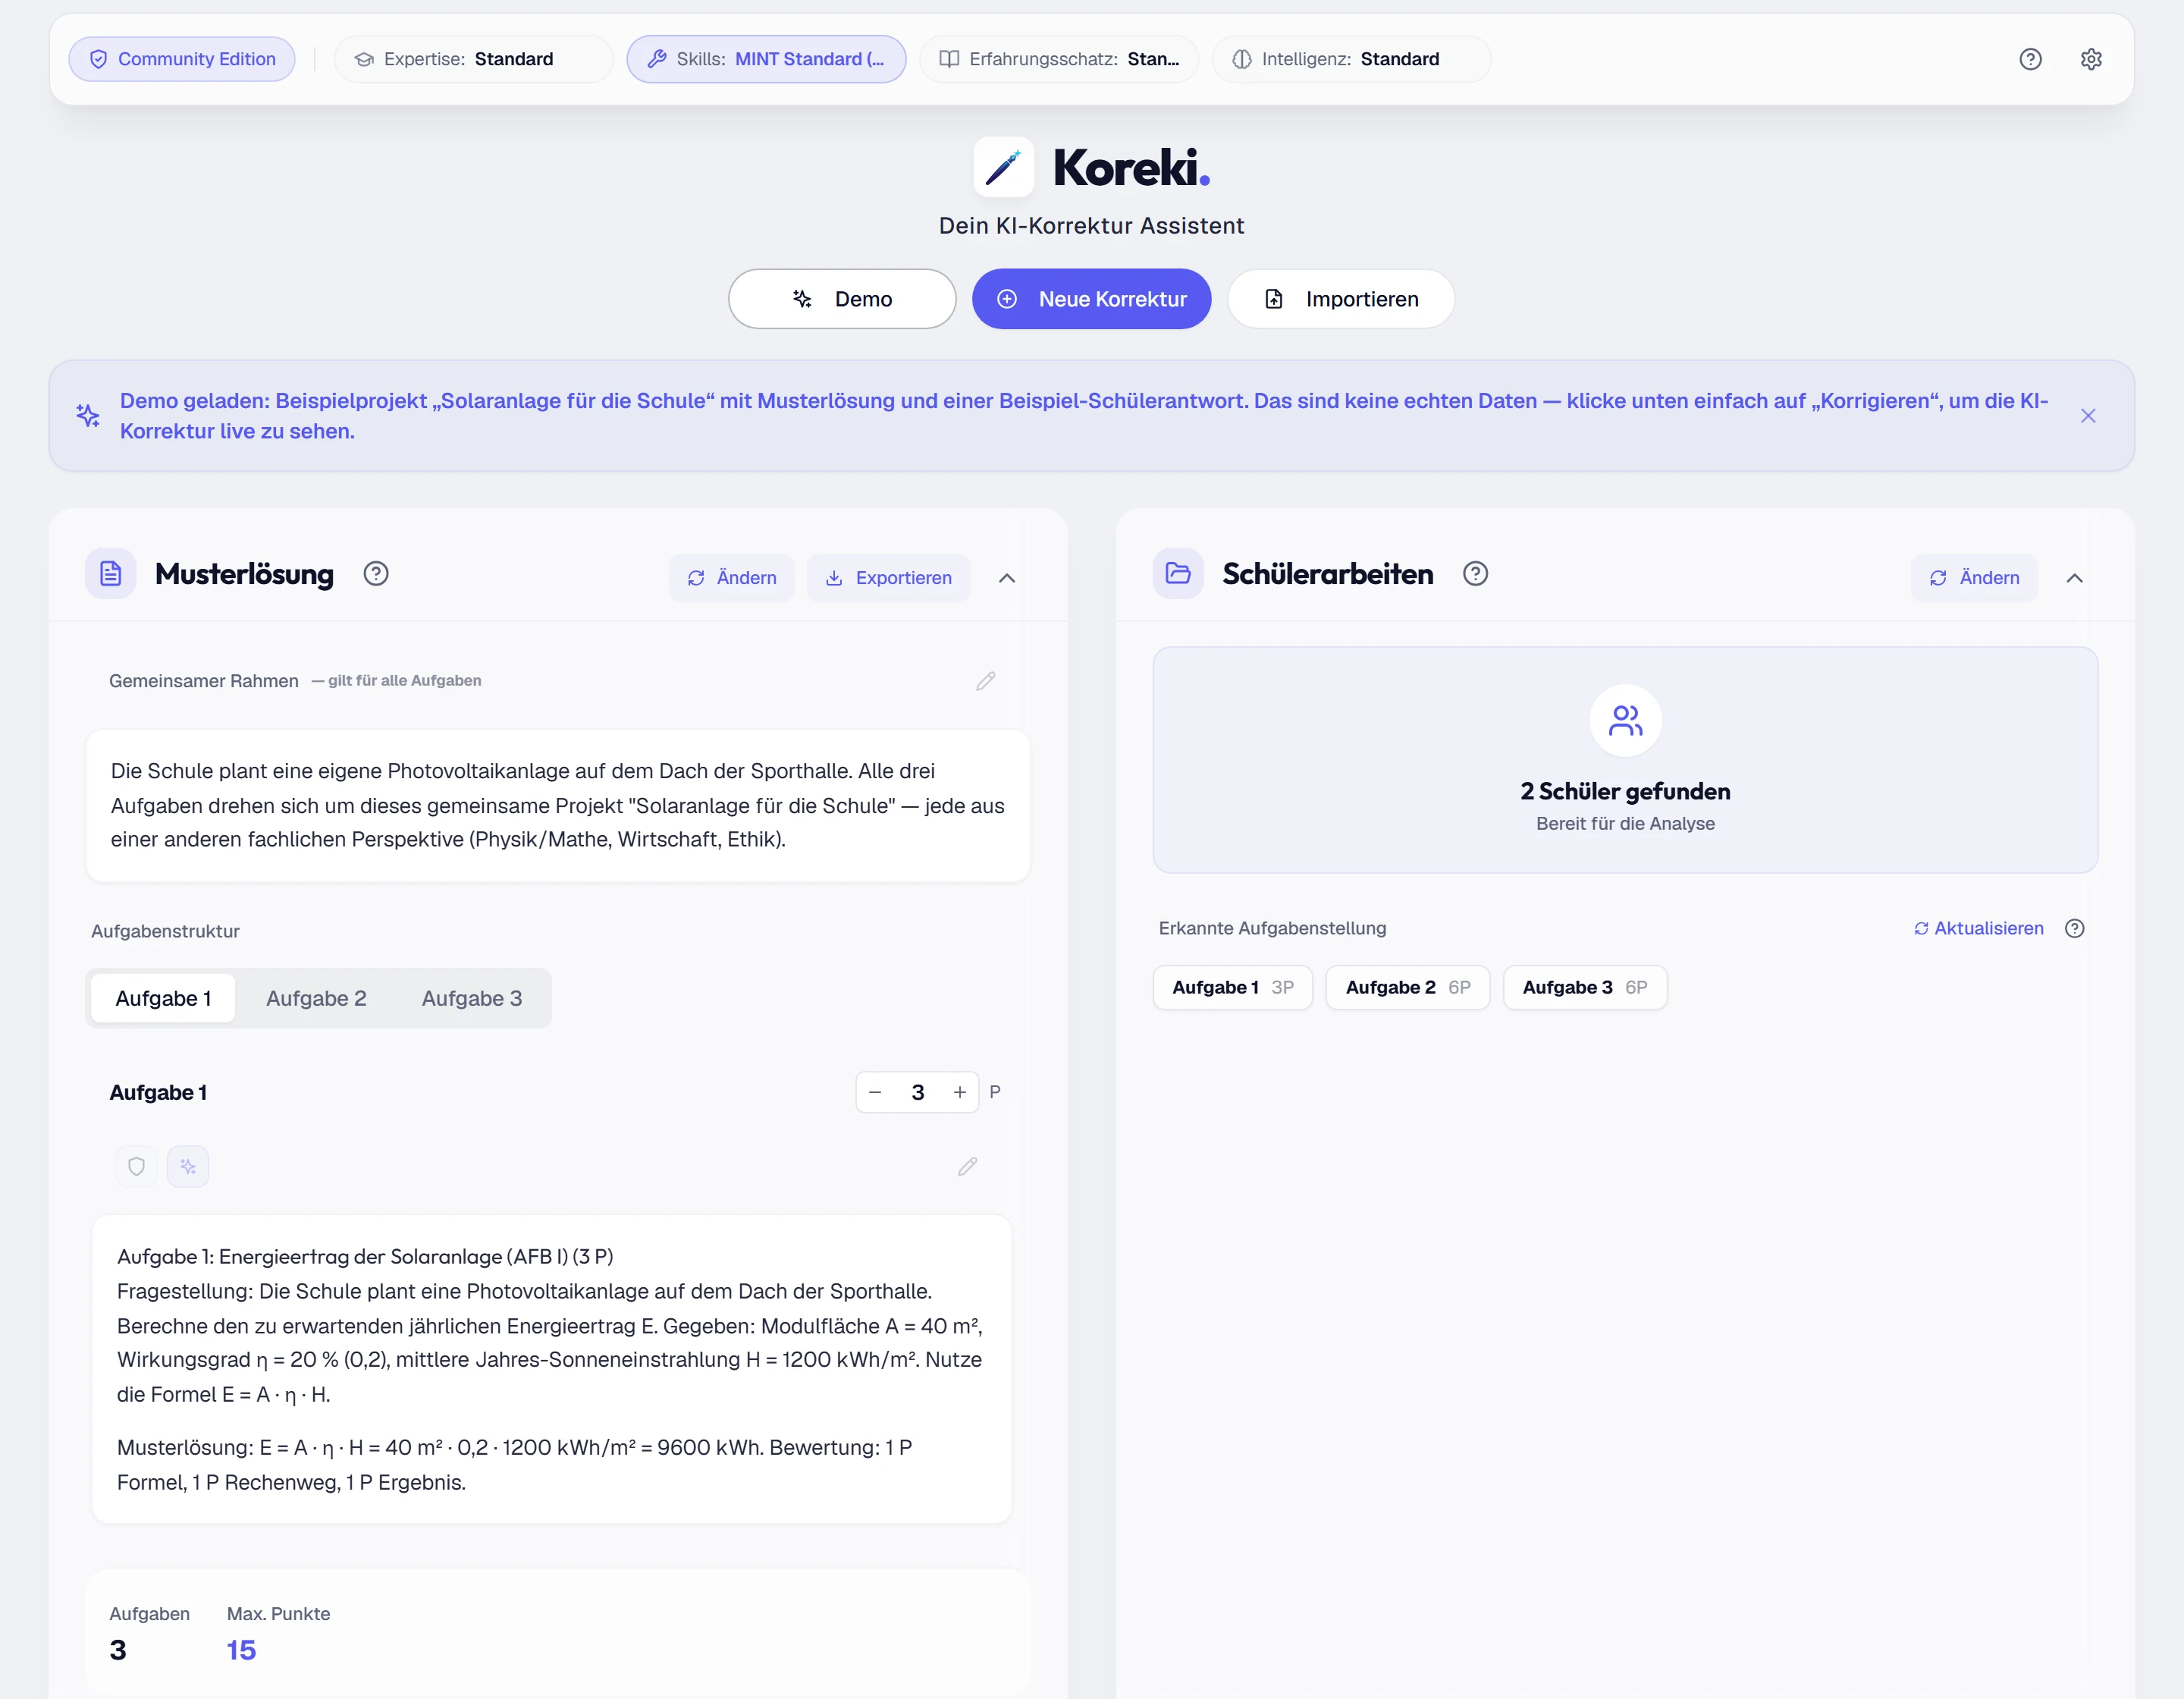Increase Aufgabe 1 points with plus
The image size is (2184, 1699).
(960, 1093)
